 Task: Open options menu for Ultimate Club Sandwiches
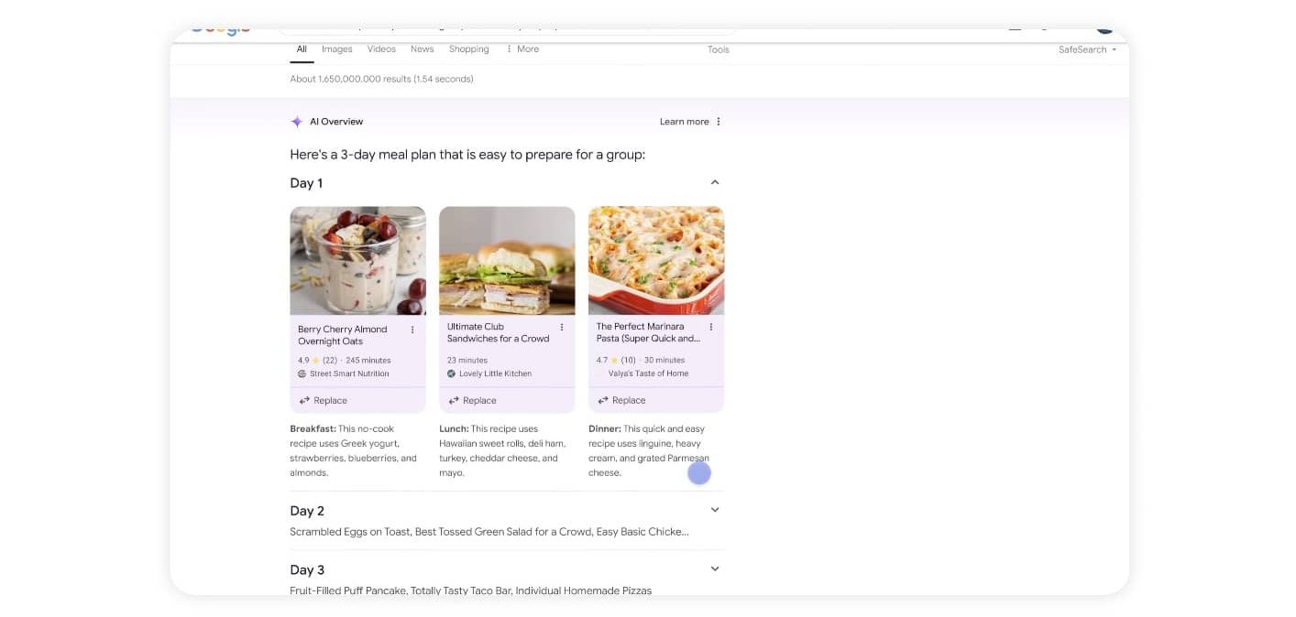point(562,327)
